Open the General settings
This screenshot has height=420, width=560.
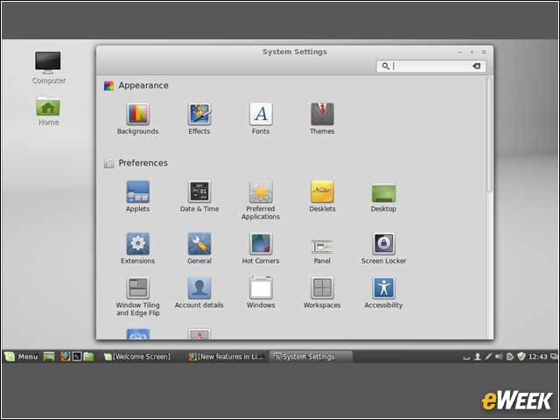tap(199, 248)
